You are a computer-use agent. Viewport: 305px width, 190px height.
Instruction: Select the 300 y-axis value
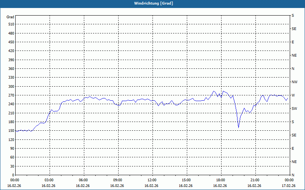(11, 86)
